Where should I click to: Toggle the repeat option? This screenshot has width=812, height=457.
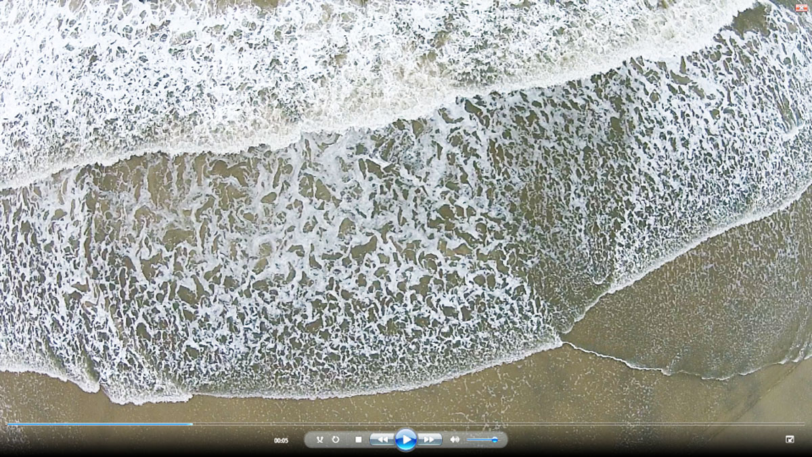pyautogui.click(x=336, y=439)
